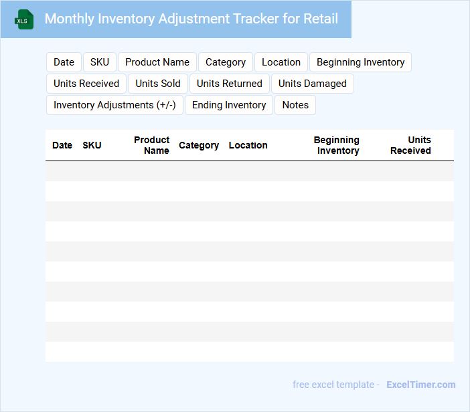This screenshot has height=412, width=470.
Task: Click the Beginning Inventory column header
Action: pos(337,145)
